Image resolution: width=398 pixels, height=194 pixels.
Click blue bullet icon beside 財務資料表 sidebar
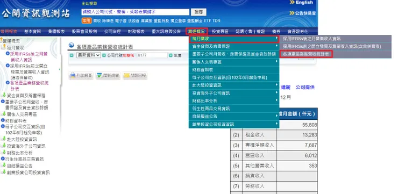[3, 120]
